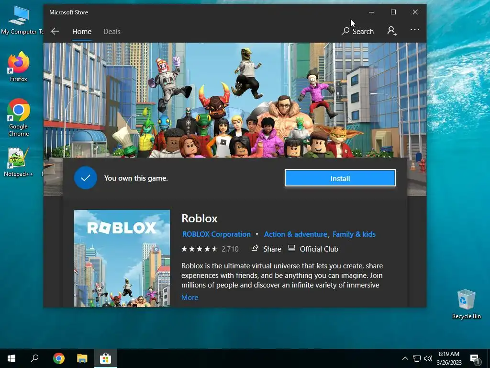Viewport: 490px width, 368px height.
Task: Open the account sign-in icon
Action: tap(392, 31)
